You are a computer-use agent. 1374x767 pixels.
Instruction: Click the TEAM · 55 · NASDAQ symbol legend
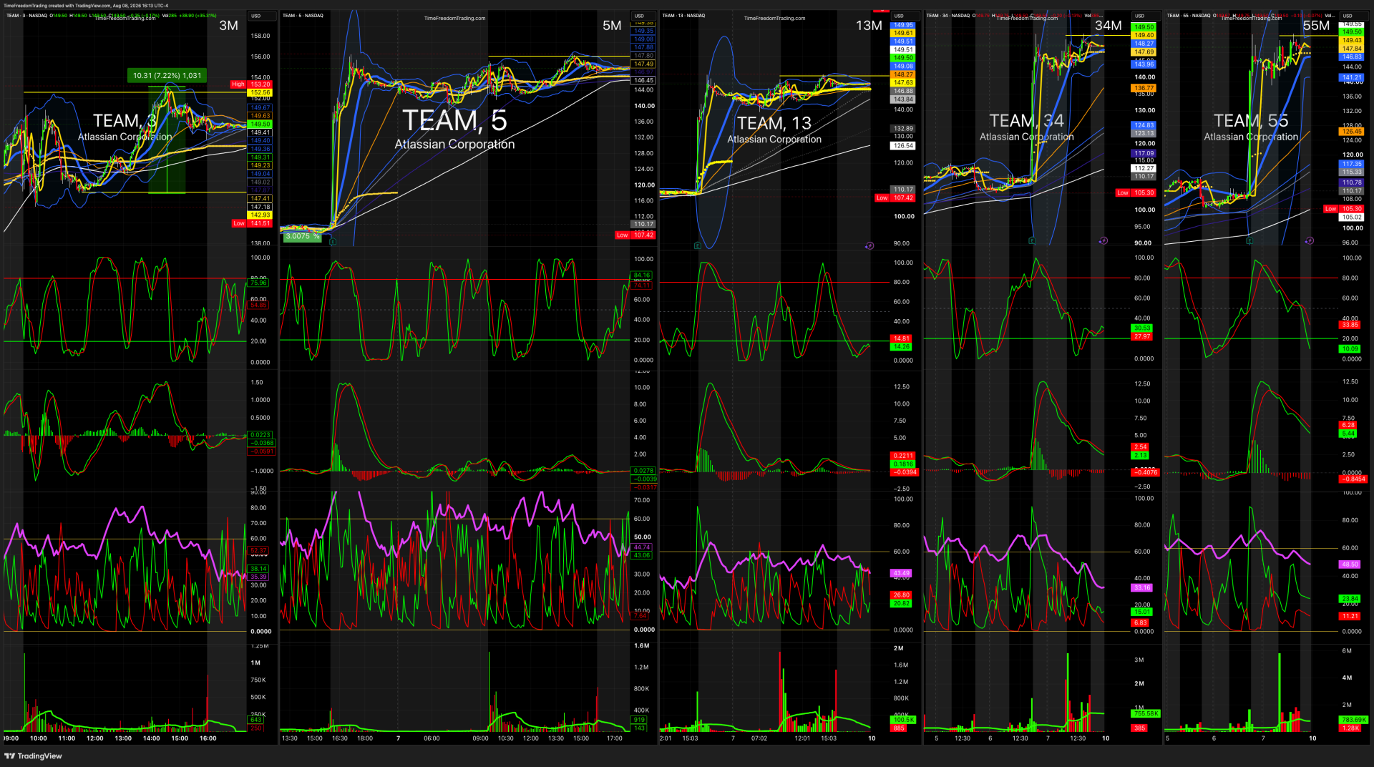coord(1189,15)
